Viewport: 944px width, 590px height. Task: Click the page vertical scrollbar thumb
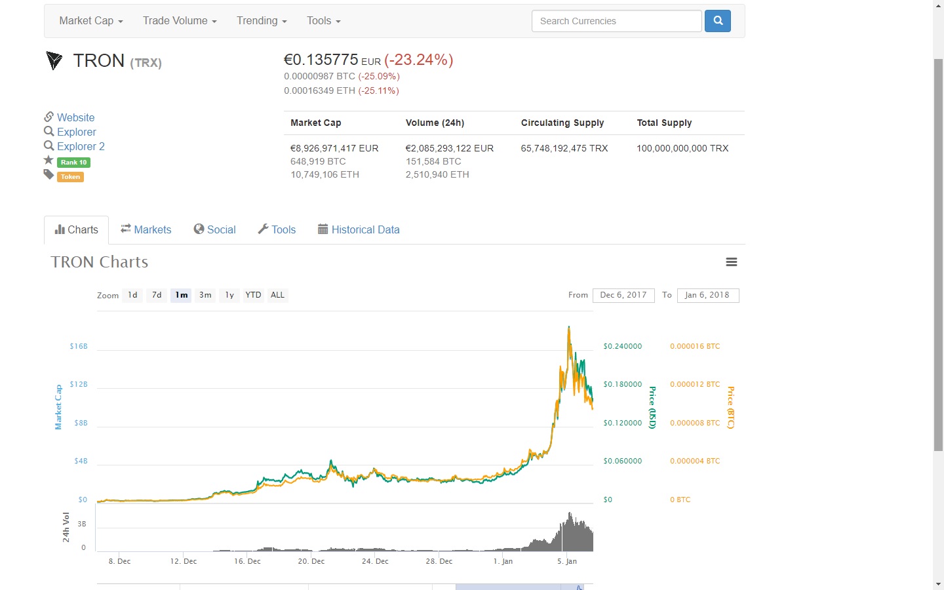point(938,254)
